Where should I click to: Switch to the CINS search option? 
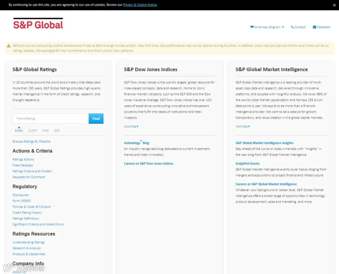tap(46, 130)
